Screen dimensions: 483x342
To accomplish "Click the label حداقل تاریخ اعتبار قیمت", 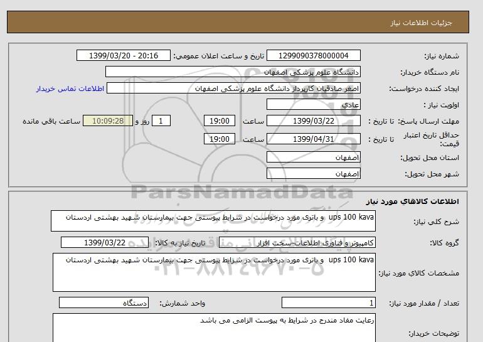I will (432, 139).
